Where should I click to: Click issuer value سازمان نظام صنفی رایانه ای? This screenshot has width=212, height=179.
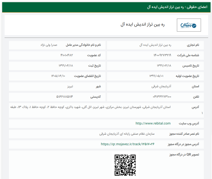point(127,134)
